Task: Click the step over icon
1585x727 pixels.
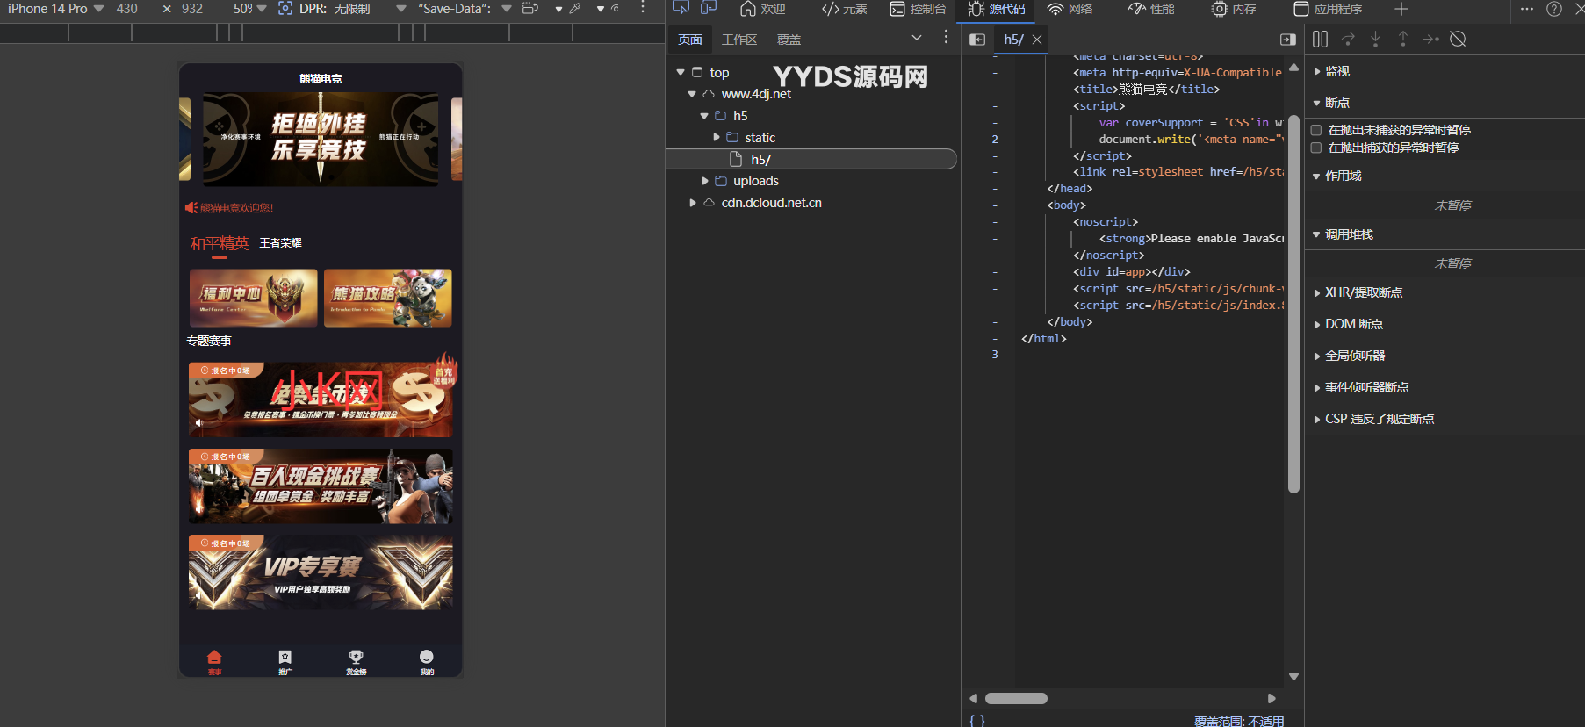Action: pyautogui.click(x=1348, y=40)
